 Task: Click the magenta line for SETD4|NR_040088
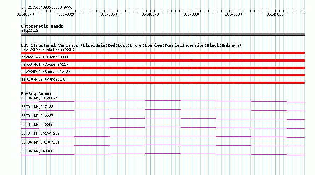pyautogui.click(x=163, y=154)
